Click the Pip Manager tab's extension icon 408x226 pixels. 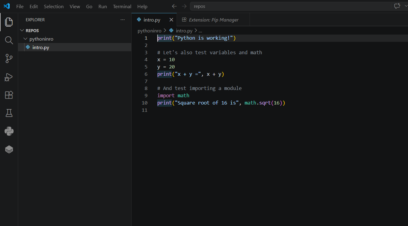click(x=184, y=20)
